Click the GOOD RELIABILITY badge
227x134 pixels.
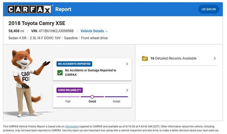pos(70,90)
